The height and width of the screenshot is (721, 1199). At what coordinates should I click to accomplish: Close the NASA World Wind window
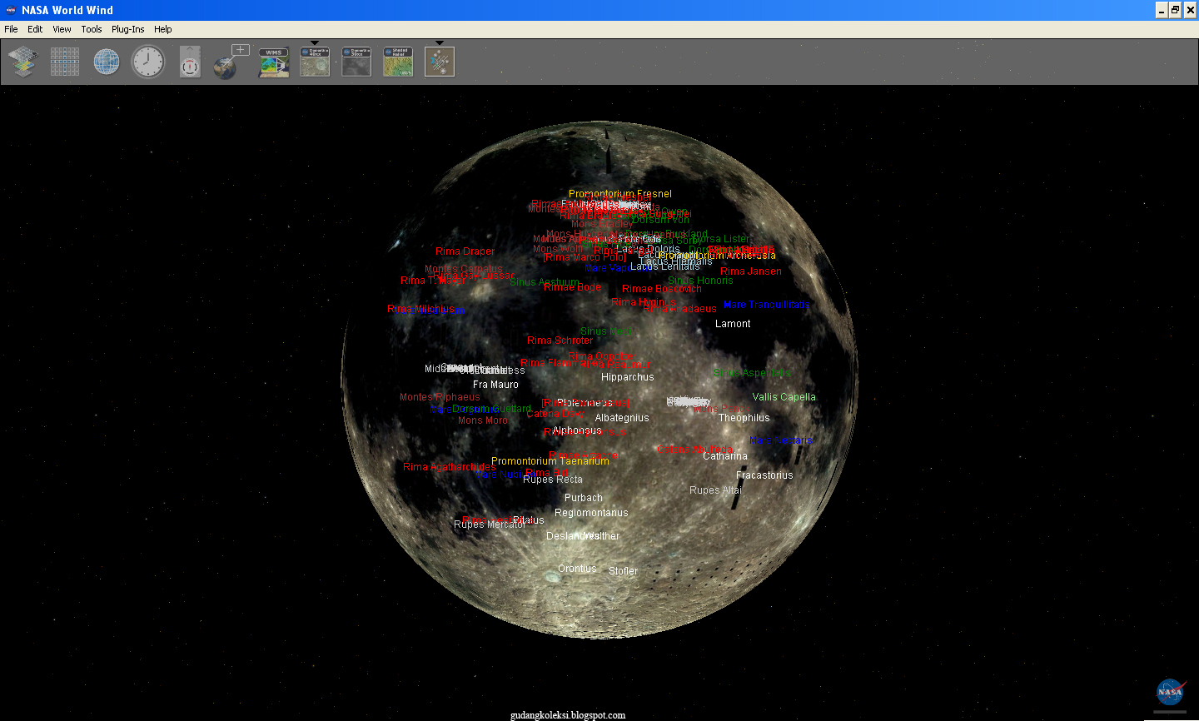coord(1190,10)
